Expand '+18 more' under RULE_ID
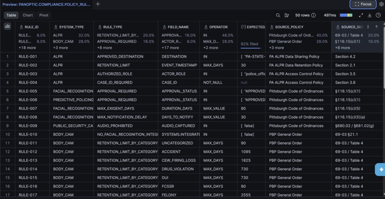Image resolution: width=385 pixels, height=199 pixels. coord(27,48)
